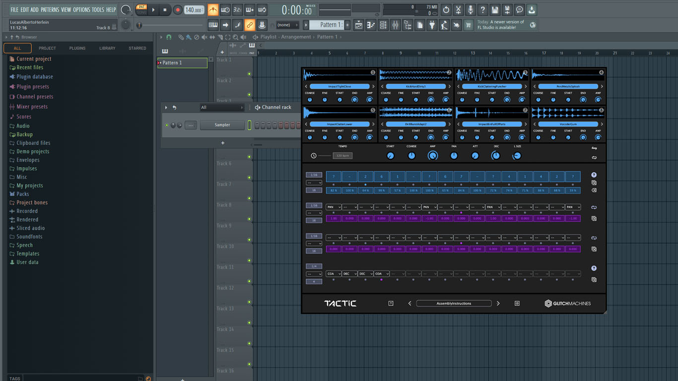
Task: Click the download content library icon
Action: click(531, 9)
